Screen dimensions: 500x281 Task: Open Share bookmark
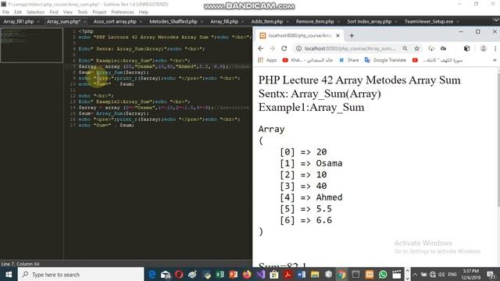(349, 60)
